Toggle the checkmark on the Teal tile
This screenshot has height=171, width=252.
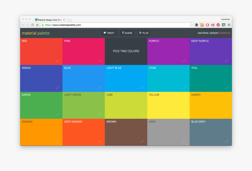(x=227, y=87)
